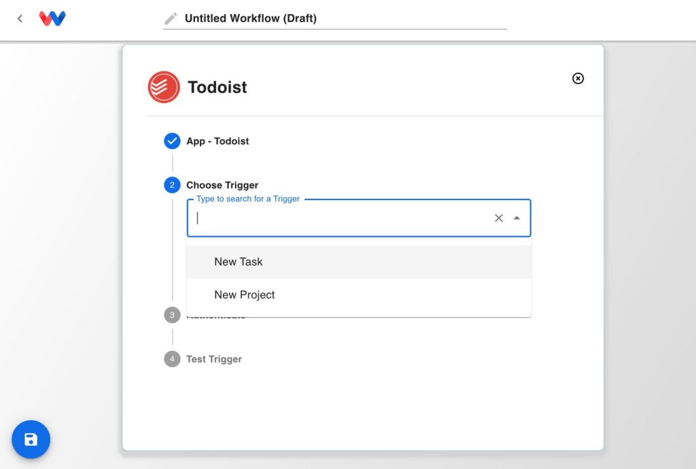Click the red and blue W logo
This screenshot has height=469, width=696.
coord(52,19)
